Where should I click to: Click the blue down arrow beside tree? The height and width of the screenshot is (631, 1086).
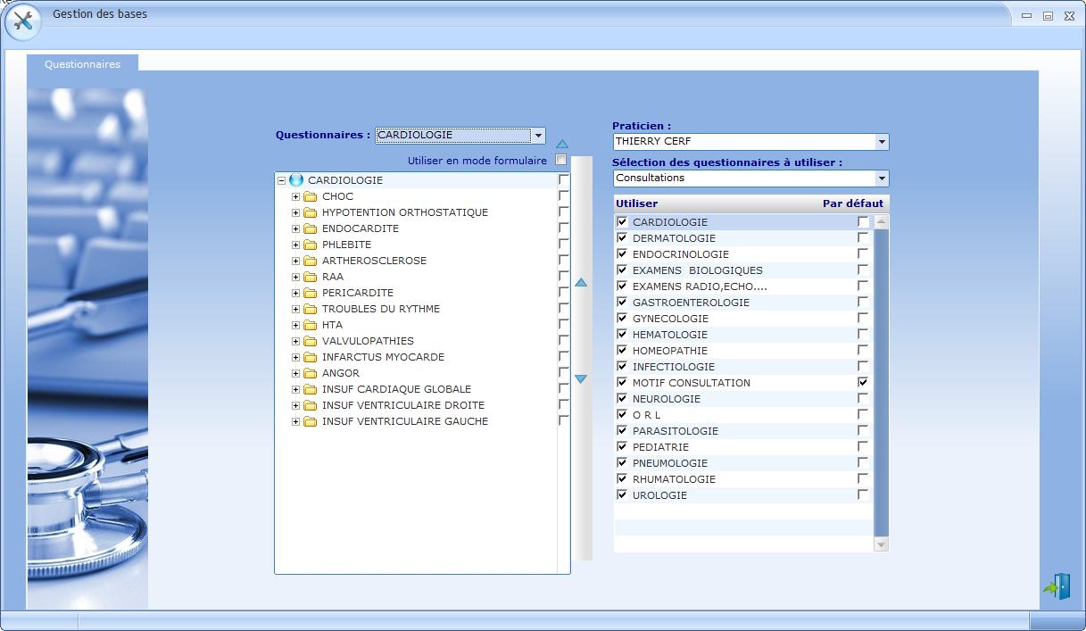(x=581, y=379)
